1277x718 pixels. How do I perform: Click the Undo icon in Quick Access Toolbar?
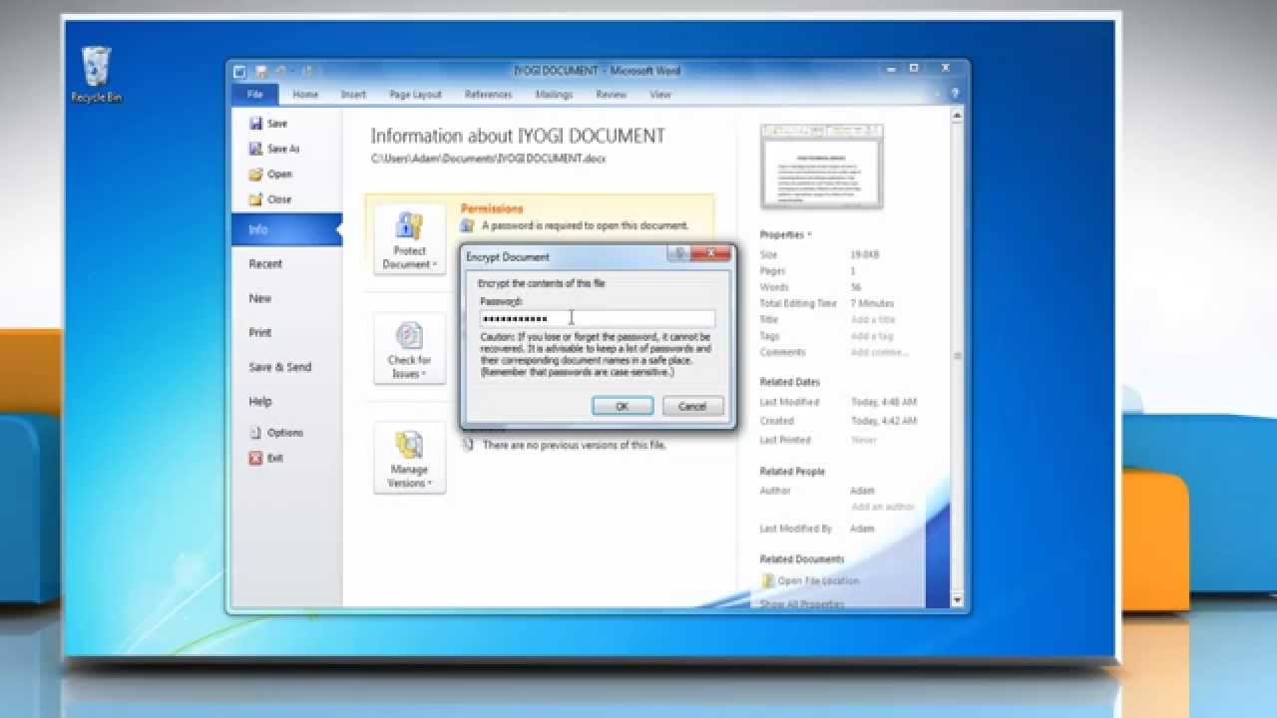[x=281, y=71]
